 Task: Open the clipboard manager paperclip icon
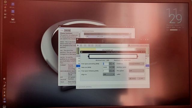pos(4,85)
